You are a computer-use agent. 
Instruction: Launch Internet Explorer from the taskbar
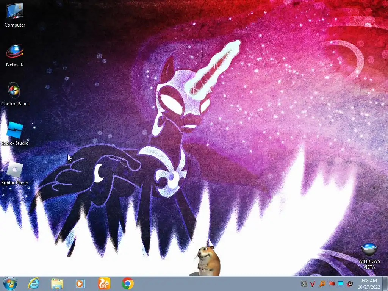[34, 283]
